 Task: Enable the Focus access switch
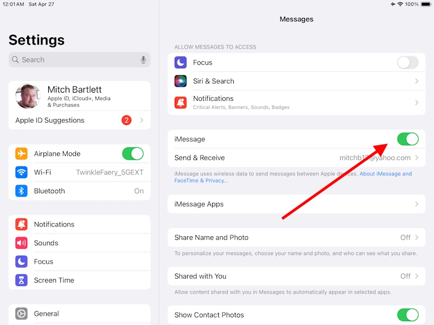click(408, 63)
